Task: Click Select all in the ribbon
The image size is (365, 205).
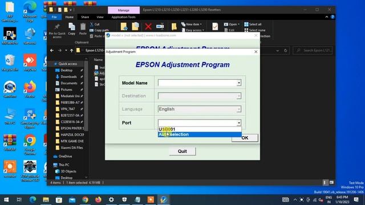Action: coord(253,24)
